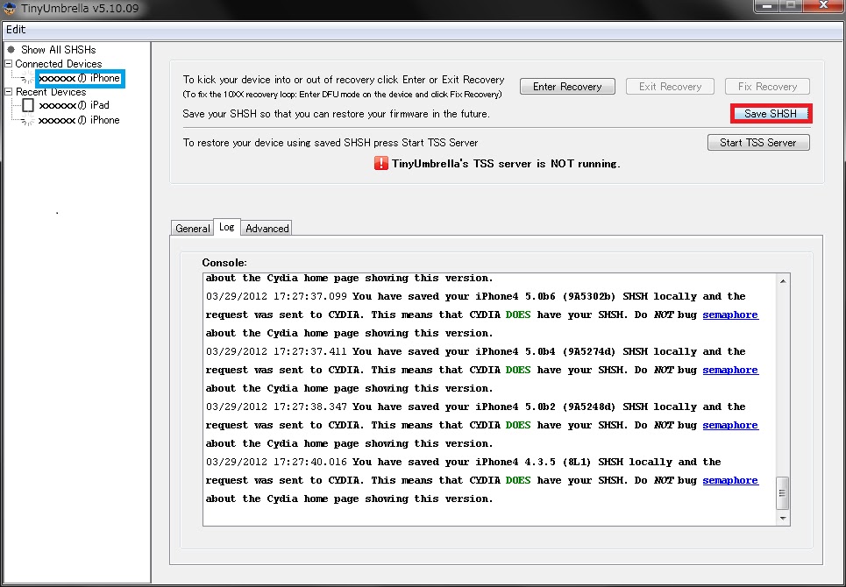This screenshot has height=587, width=846.
Task: Collapse the Connected Devices tree node
Action: 8,64
